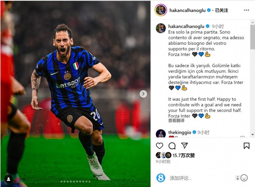Open the three-dot more options menu
This screenshot has height=187, width=255.
[247, 10]
